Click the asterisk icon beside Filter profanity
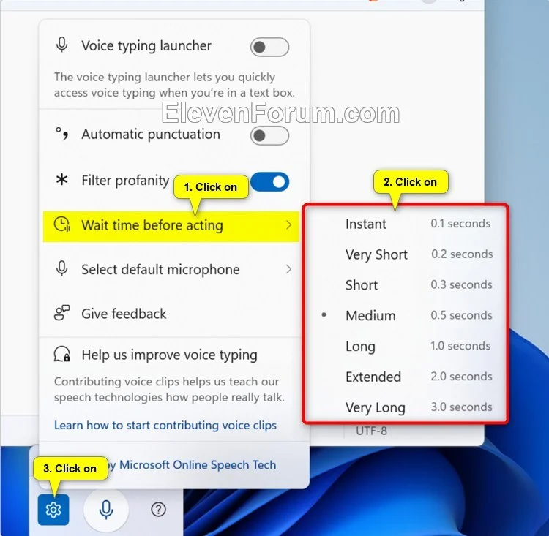The height and width of the screenshot is (536, 549). pos(62,180)
